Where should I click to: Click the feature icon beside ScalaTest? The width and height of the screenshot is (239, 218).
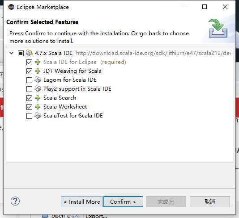click(x=38, y=116)
